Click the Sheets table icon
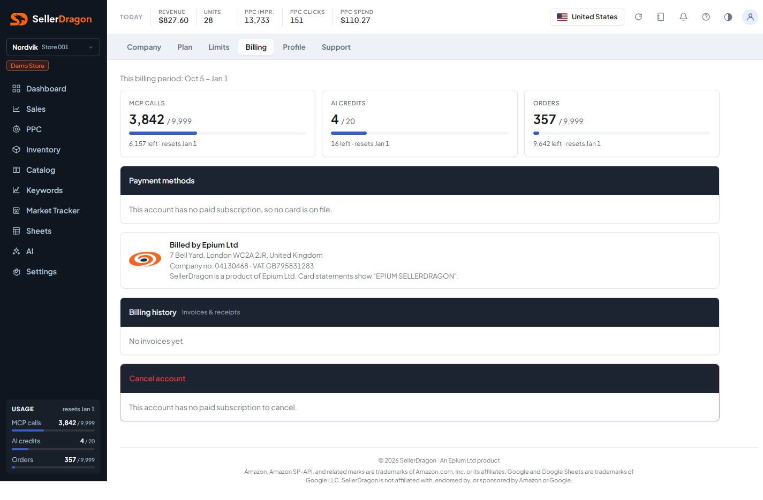 (17, 231)
